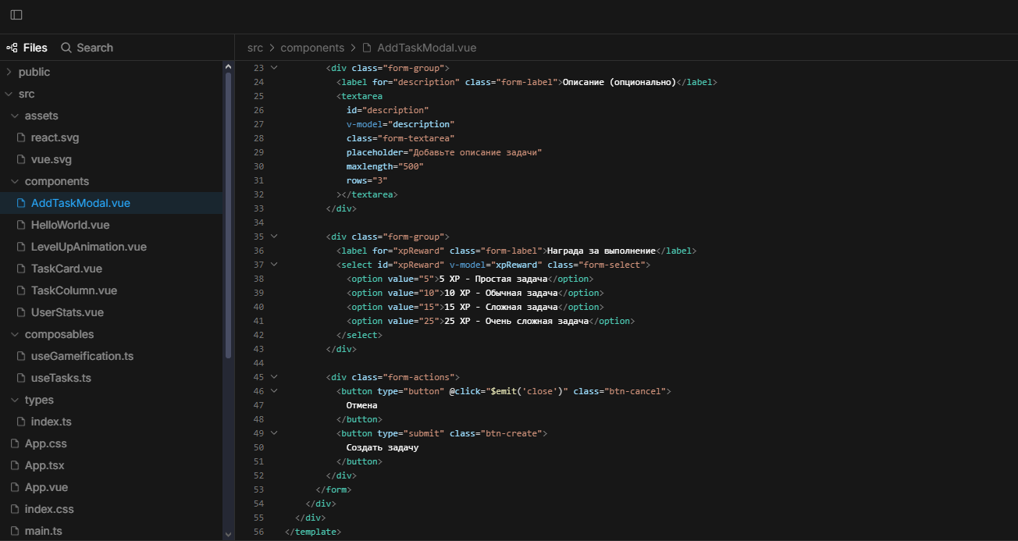Screen dimensions: 1018x541
Task: Click the Search magnifier icon
Action: [x=66, y=48]
